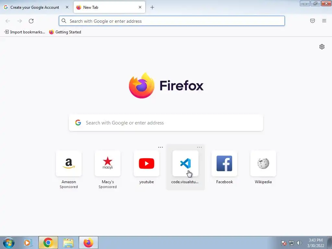
Task: Click the Save to Pocket icon
Action: (313, 21)
